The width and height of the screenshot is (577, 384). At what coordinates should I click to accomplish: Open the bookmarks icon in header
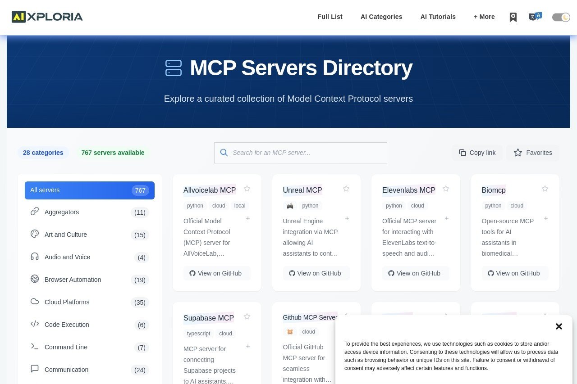coord(513,17)
